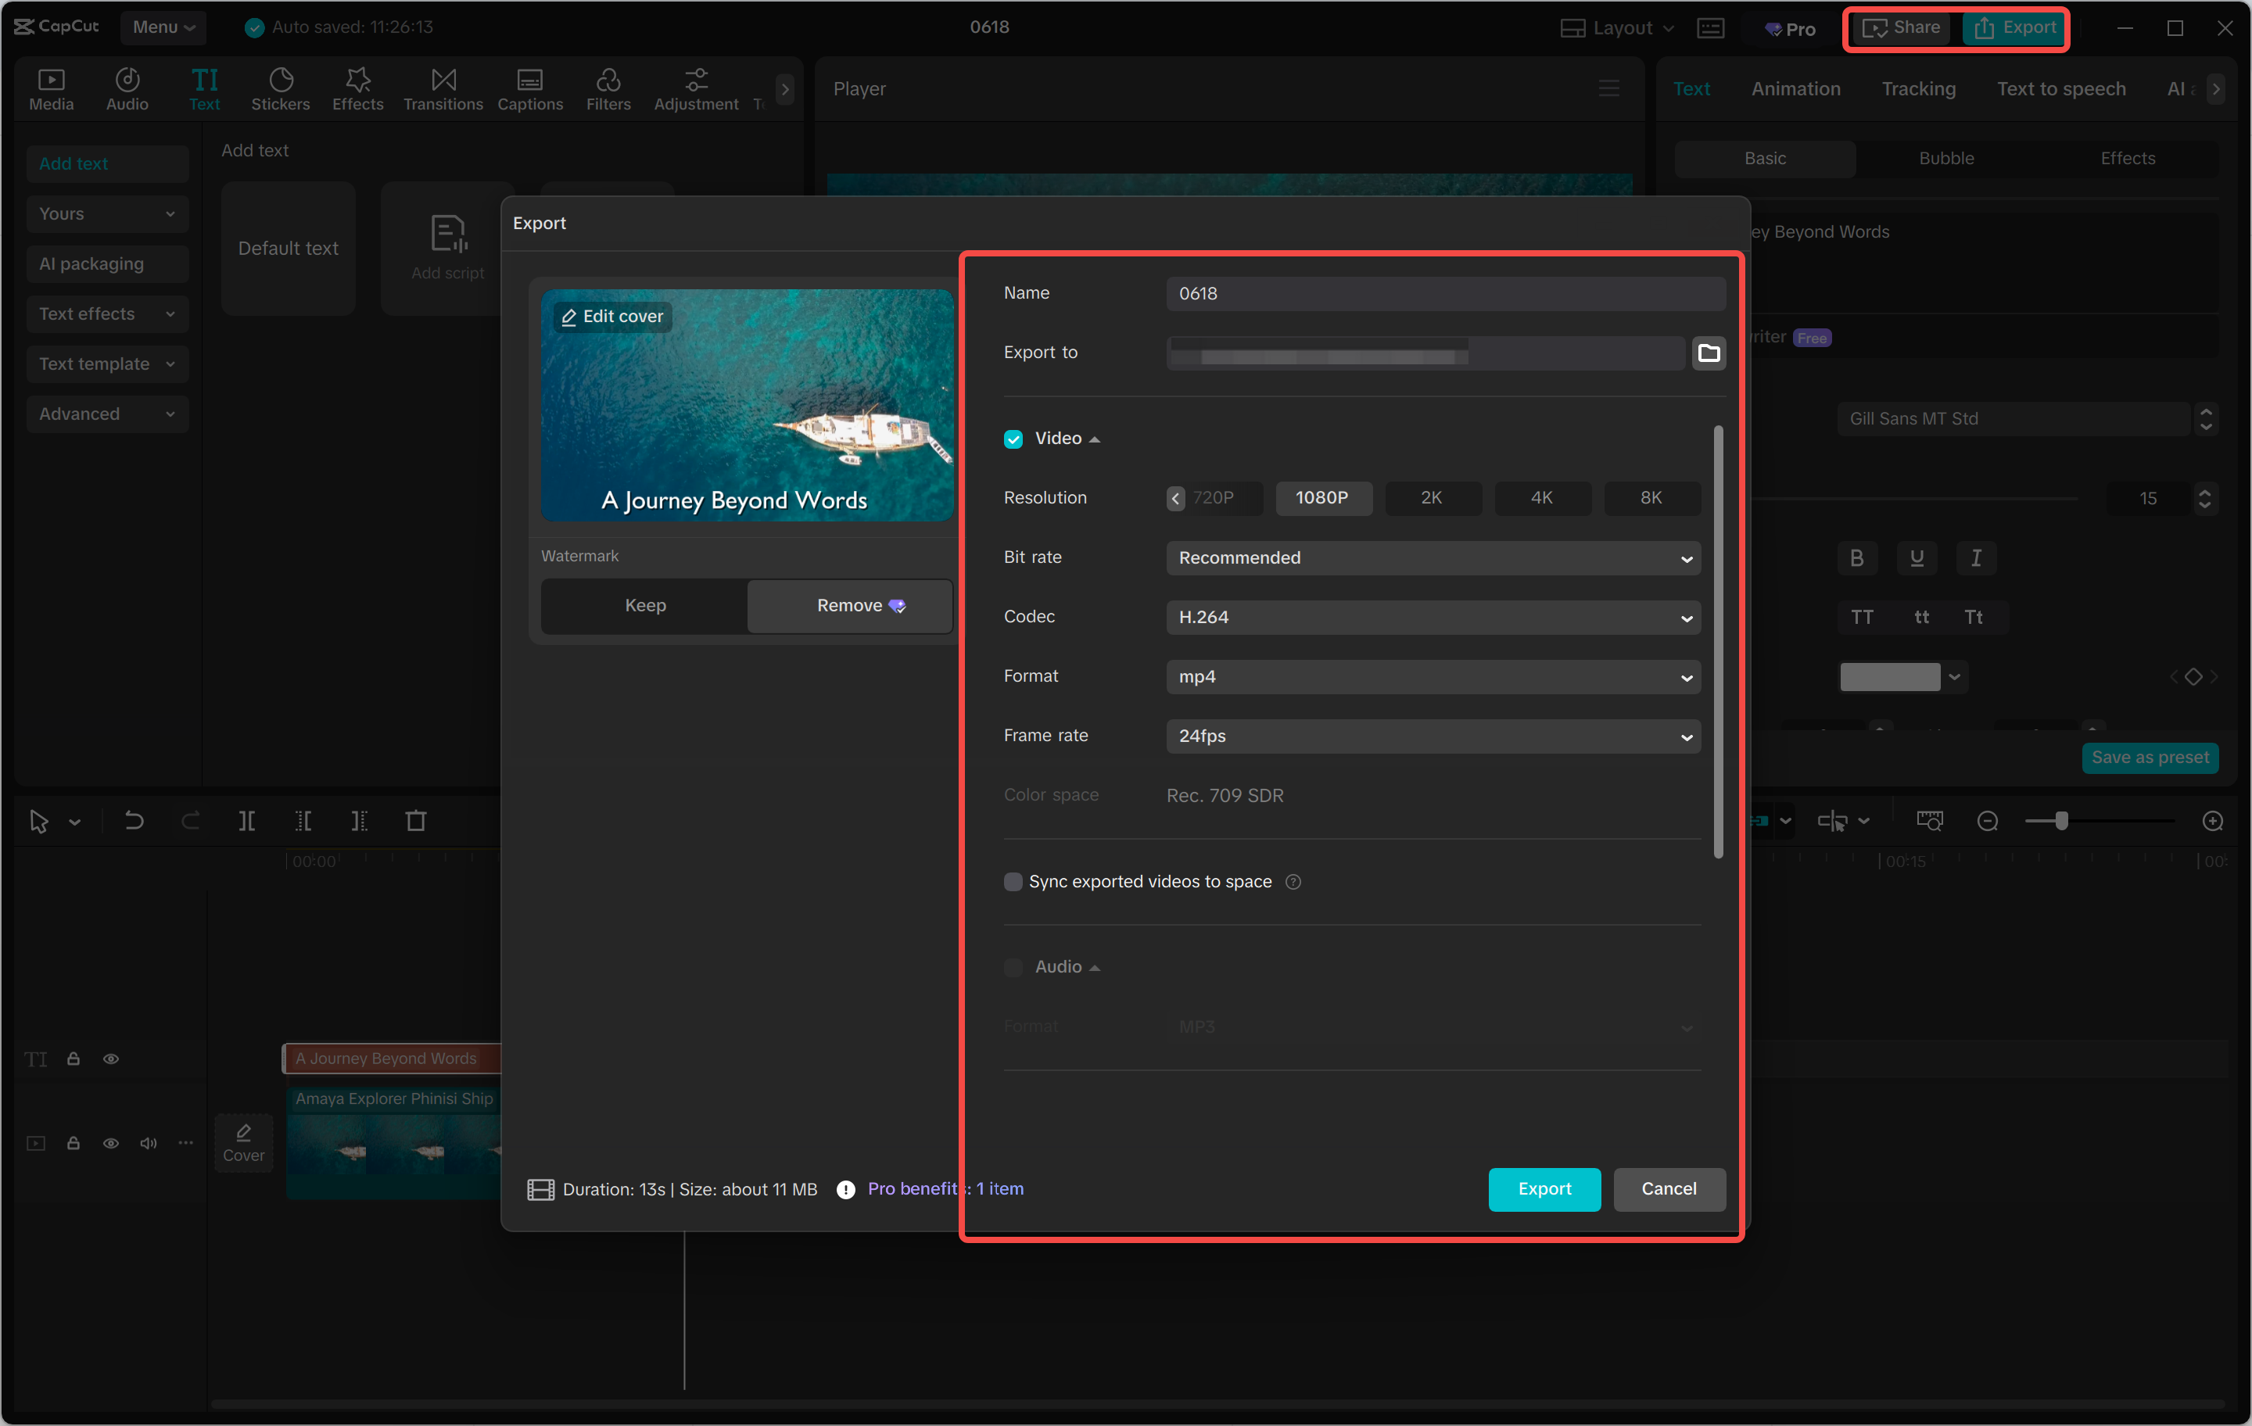Select the Split clip icon
Screen dimensions: 2252x1426
(248, 821)
